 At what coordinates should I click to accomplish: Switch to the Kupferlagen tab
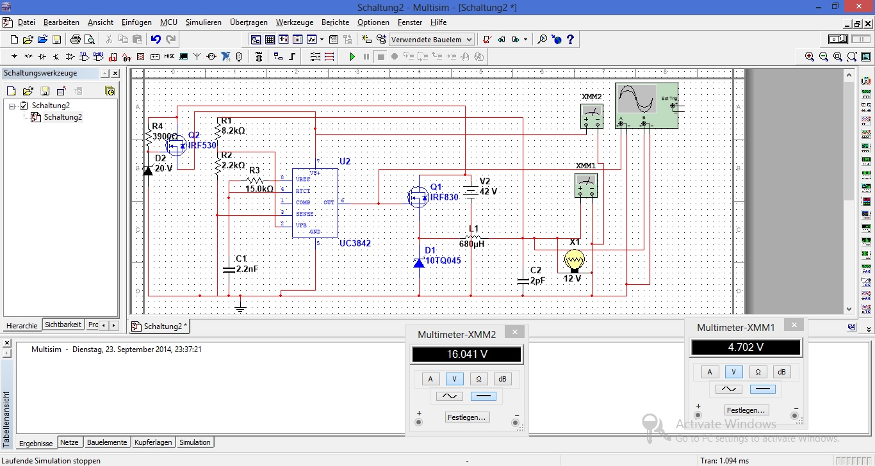tap(153, 442)
